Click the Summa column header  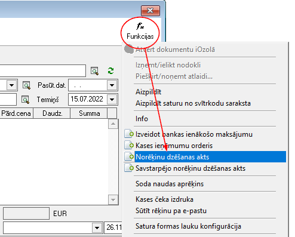coord(89,113)
